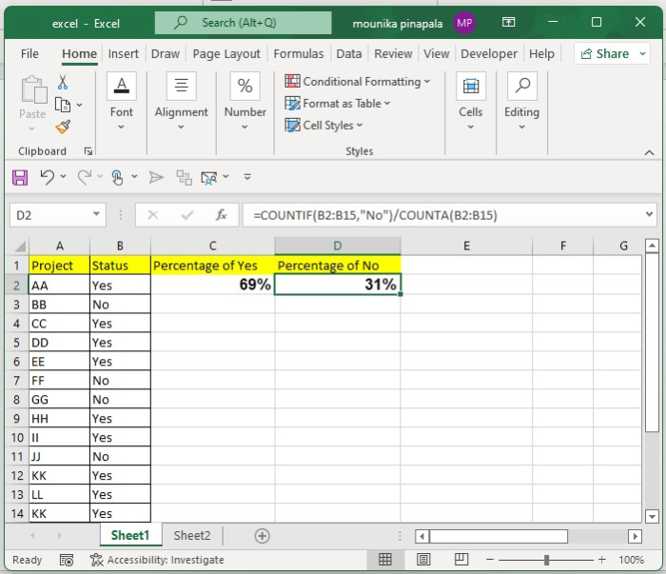This screenshot has height=574, width=666.
Task: Add a new sheet with plus icon
Action: pos(262,536)
